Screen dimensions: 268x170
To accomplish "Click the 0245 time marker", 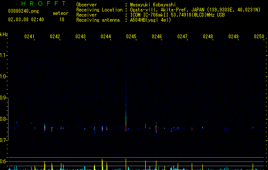I will pos(131,37).
